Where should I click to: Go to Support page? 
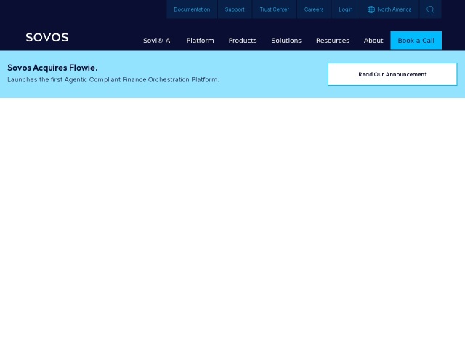coord(235,9)
